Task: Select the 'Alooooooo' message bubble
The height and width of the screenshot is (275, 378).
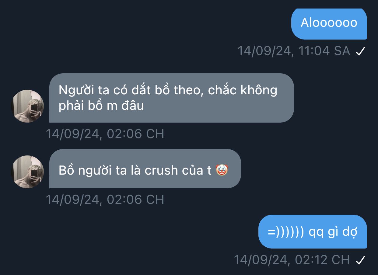Action: click(329, 24)
